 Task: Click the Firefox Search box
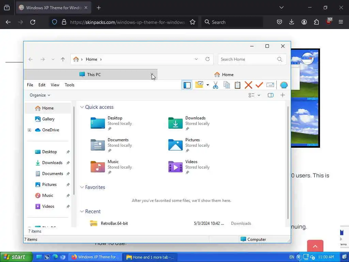[x=232, y=22]
